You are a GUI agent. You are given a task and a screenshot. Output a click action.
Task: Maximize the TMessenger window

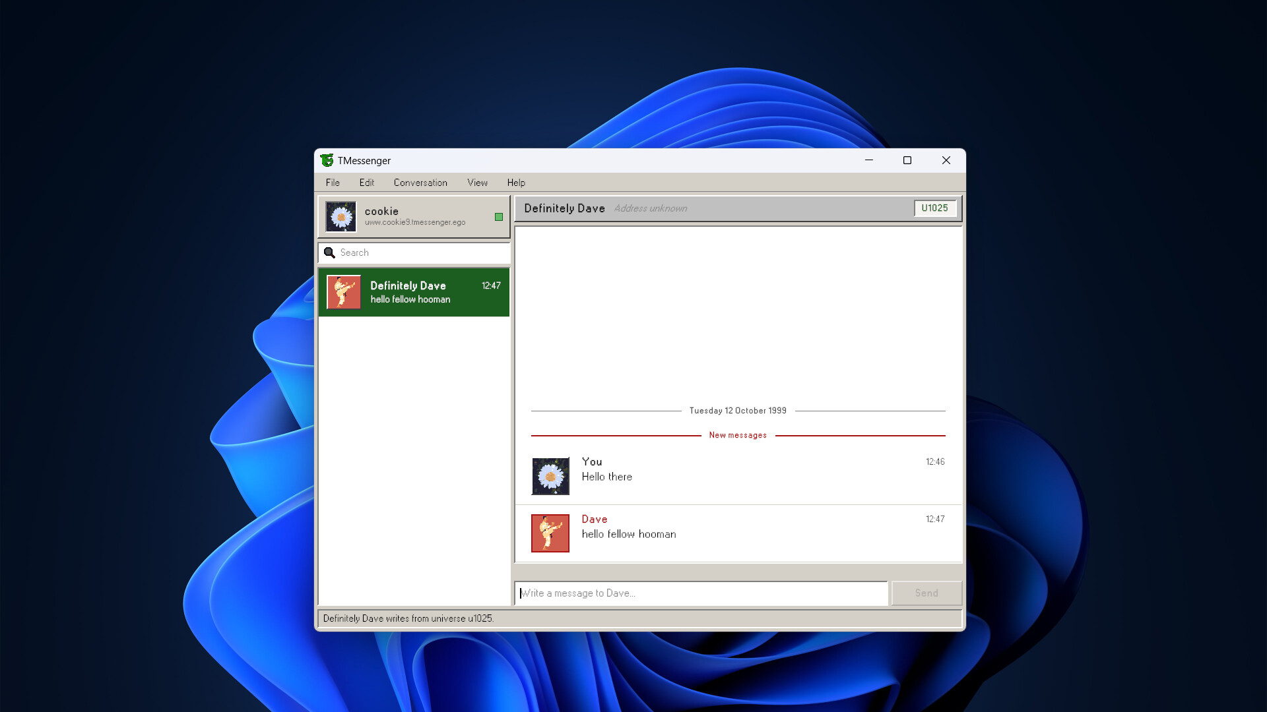[907, 160]
